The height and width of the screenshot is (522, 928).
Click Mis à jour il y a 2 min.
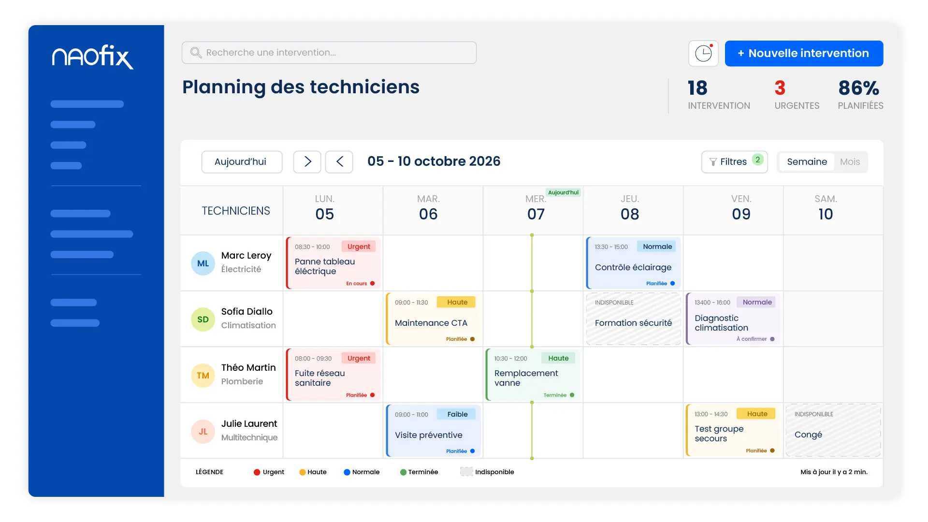point(834,472)
